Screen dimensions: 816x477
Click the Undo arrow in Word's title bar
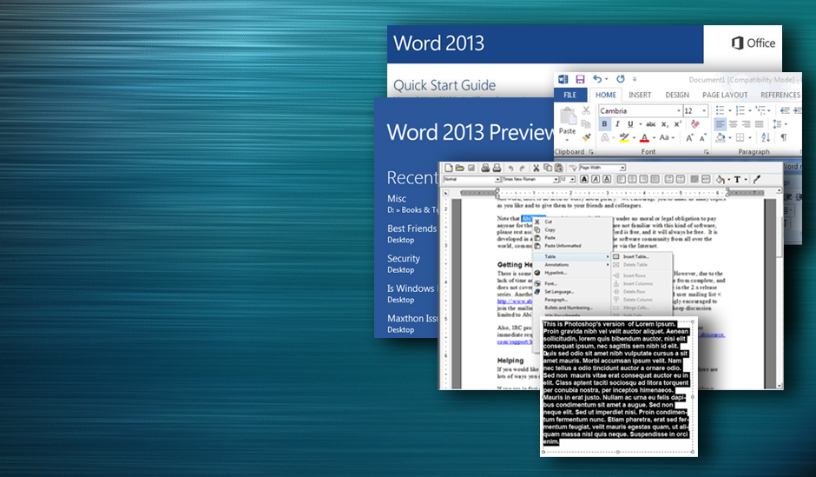[597, 79]
